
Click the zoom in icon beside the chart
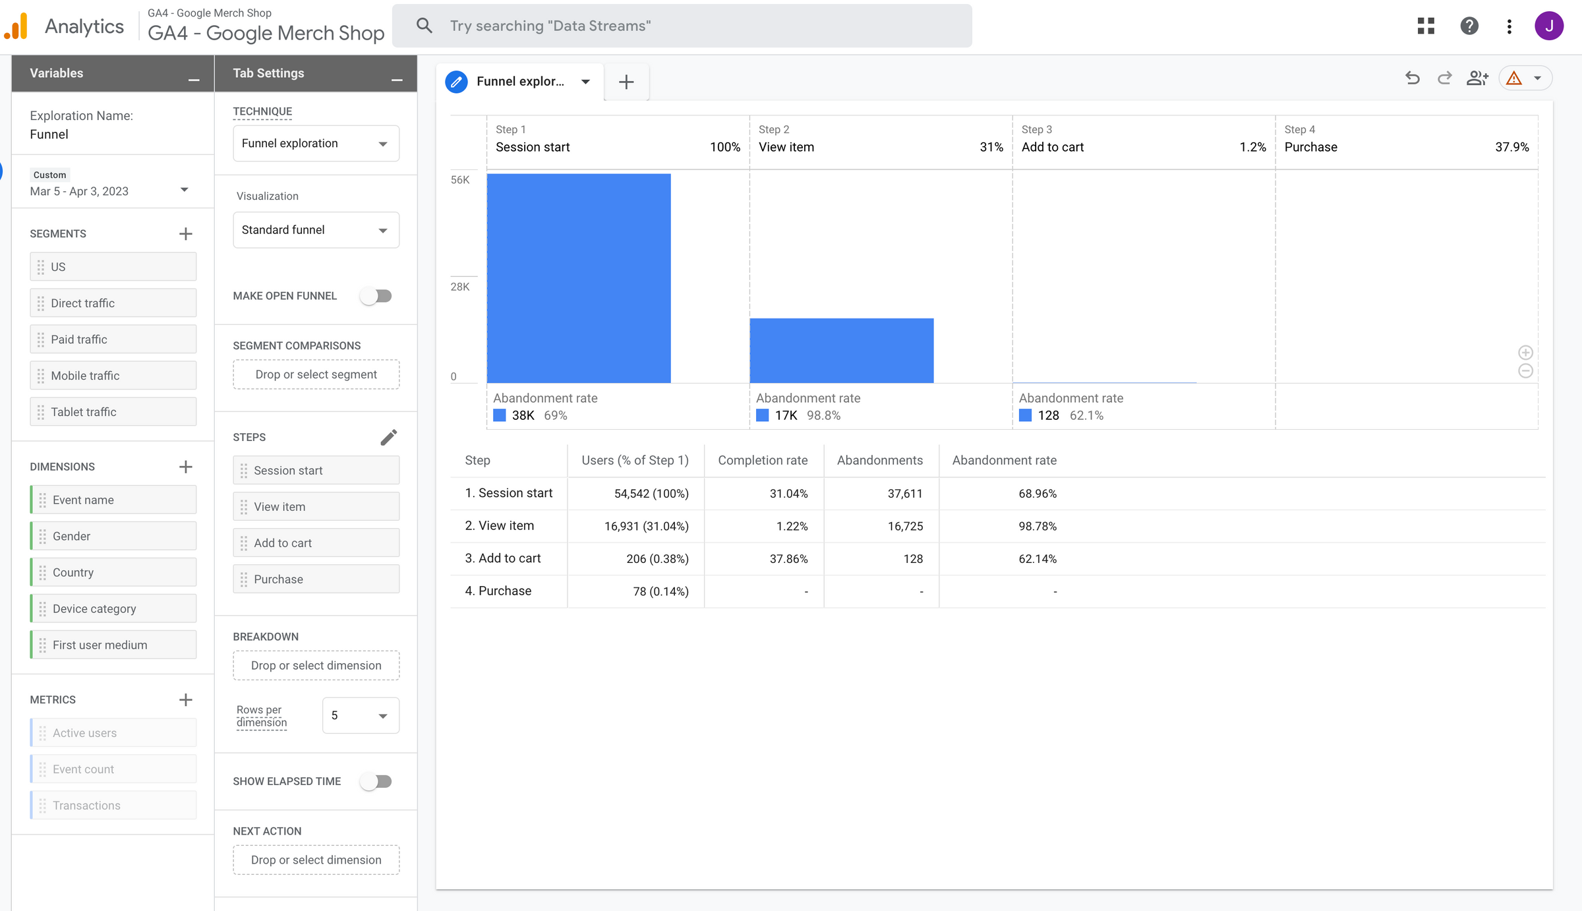pos(1526,352)
